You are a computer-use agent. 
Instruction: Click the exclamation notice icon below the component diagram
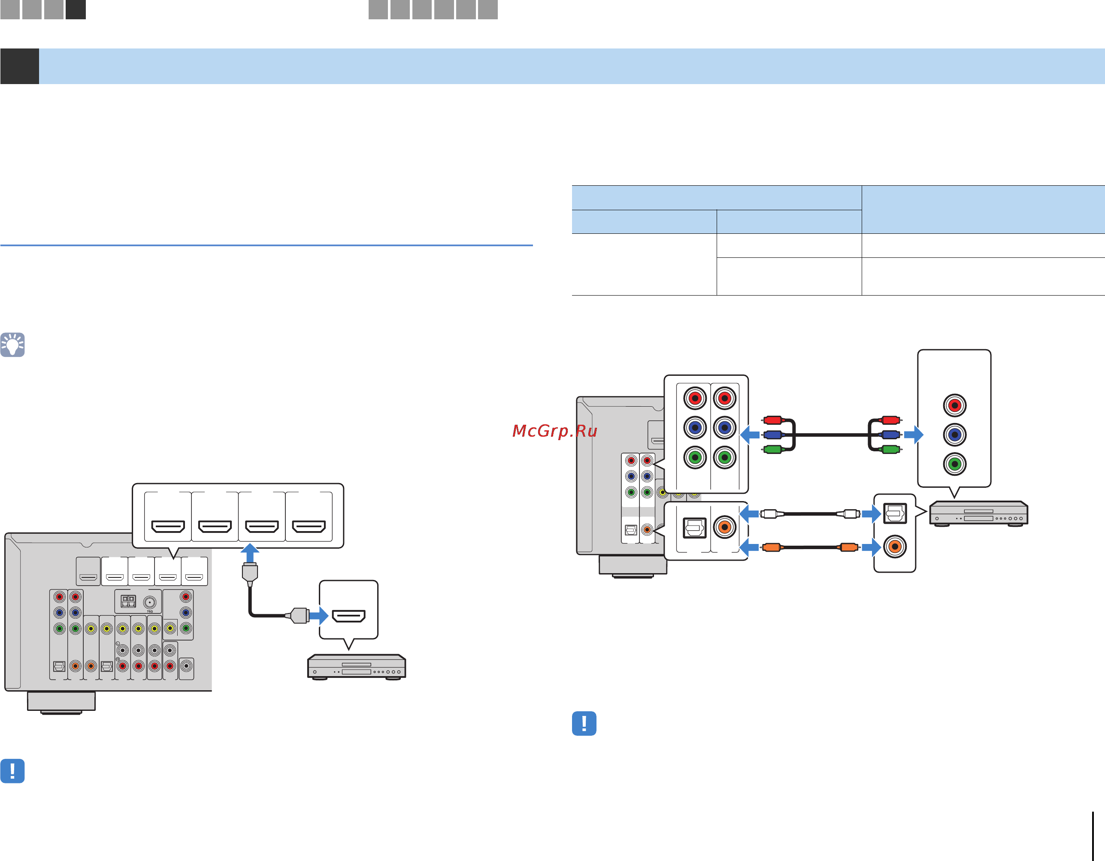[x=584, y=723]
